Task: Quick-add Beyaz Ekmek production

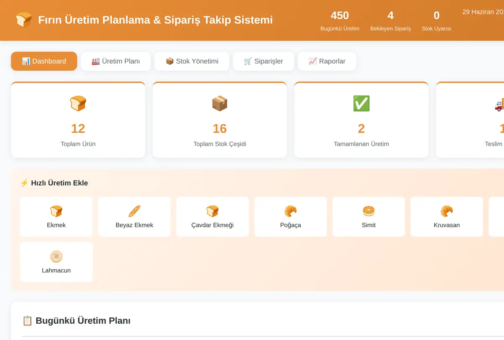Action: click(x=134, y=217)
